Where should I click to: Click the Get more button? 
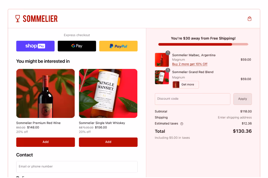tap(185, 85)
